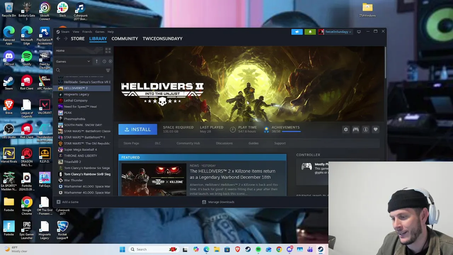
Task: Switch to the STORE tab
Action: click(x=78, y=39)
